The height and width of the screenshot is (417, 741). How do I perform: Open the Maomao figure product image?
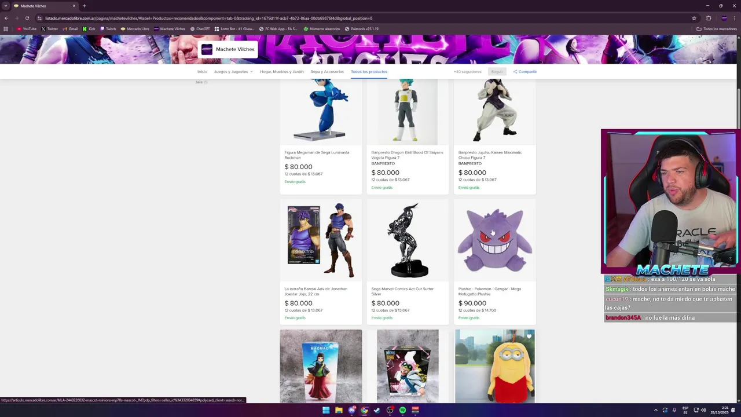click(321, 366)
